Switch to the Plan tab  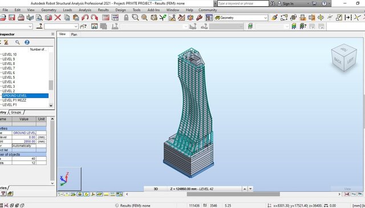tap(74, 34)
